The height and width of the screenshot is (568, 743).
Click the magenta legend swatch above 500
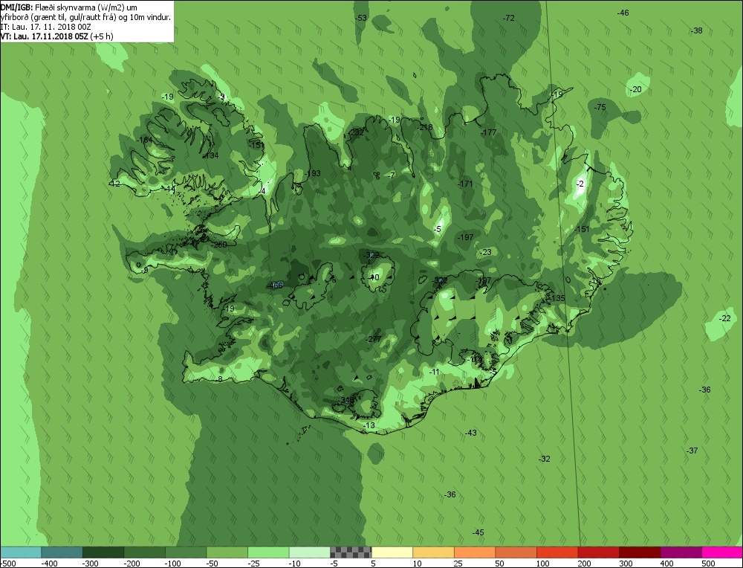point(721,552)
